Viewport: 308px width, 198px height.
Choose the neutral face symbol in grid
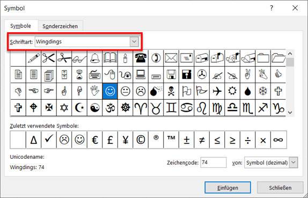tap(126, 91)
